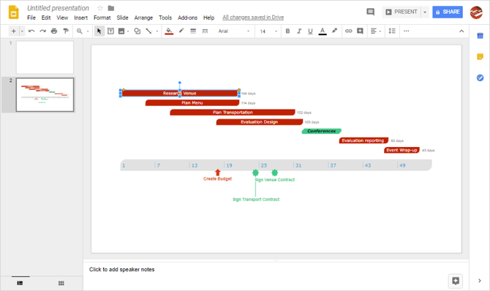This screenshot has width=490, height=291.
Task: Open the Arial font dropdown
Action: point(234,31)
